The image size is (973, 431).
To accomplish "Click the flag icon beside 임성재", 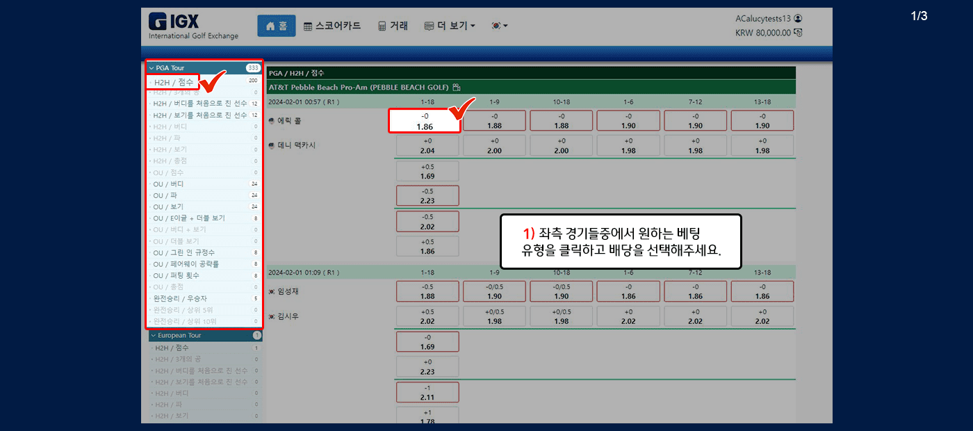I will (272, 291).
